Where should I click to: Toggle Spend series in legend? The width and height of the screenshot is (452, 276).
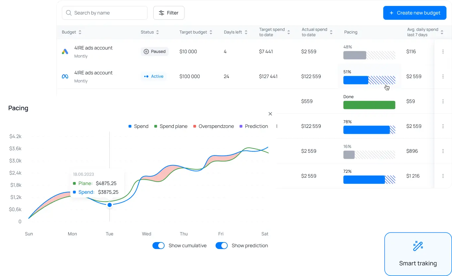click(x=138, y=126)
